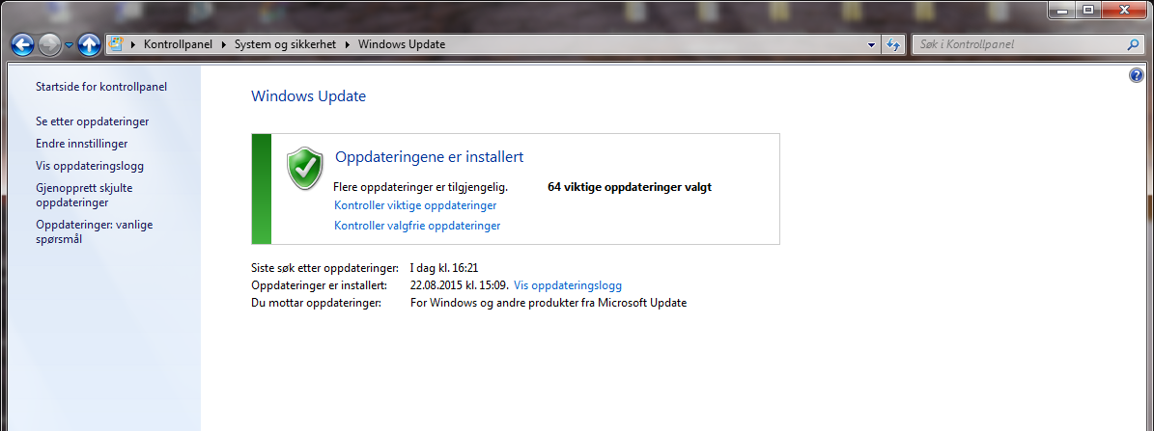Click 64 viktige oppdateringer valgt text
Image resolution: width=1154 pixels, height=431 pixels.
(630, 187)
